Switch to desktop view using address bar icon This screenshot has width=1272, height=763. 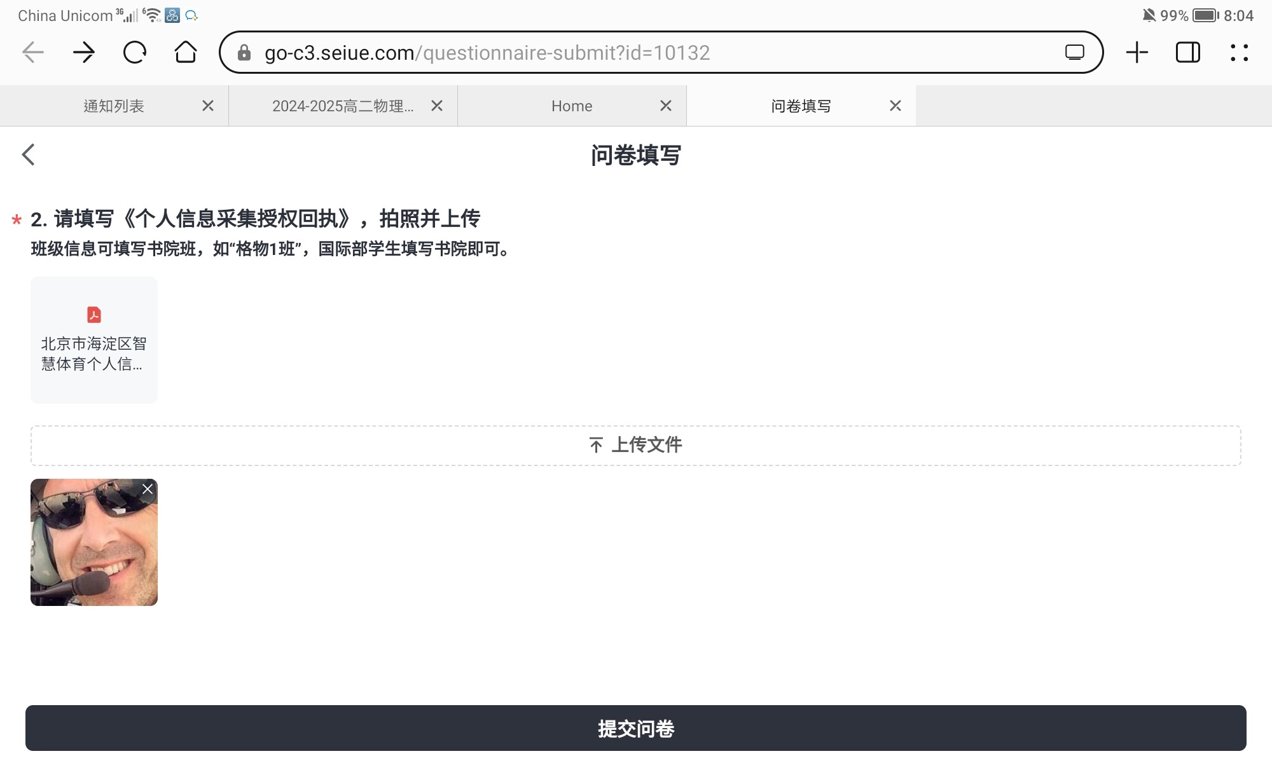pyautogui.click(x=1074, y=52)
